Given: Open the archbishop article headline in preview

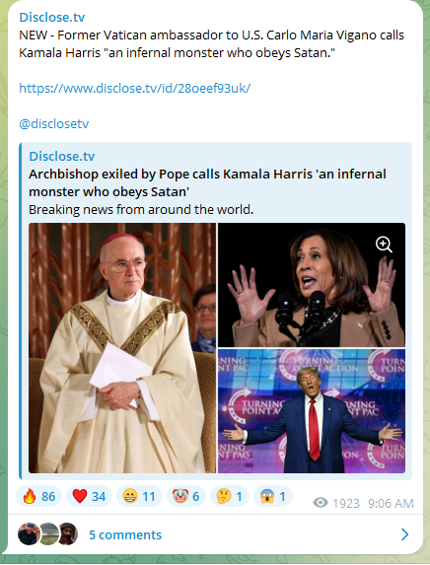Looking at the screenshot, I should click(207, 182).
